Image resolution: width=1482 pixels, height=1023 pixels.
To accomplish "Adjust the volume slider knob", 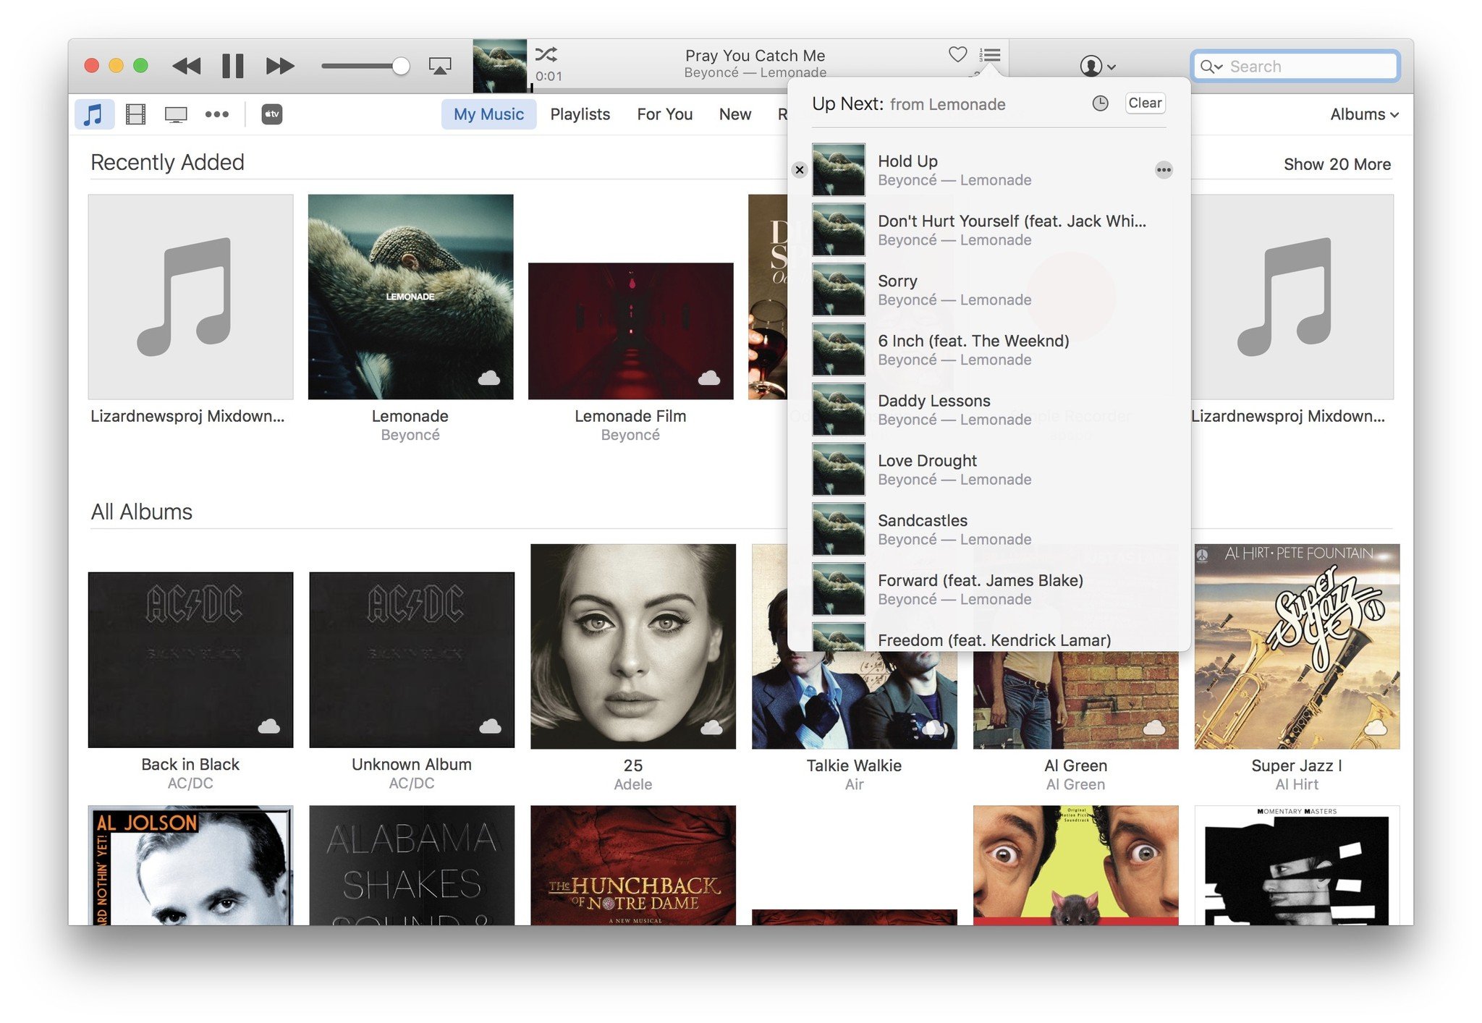I will click(400, 67).
